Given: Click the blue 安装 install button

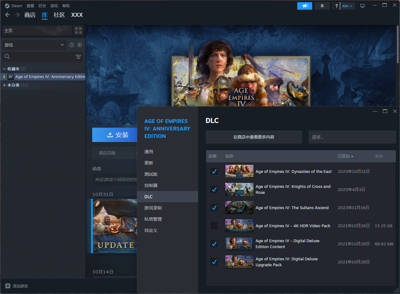Looking at the screenshot, I should tap(114, 135).
